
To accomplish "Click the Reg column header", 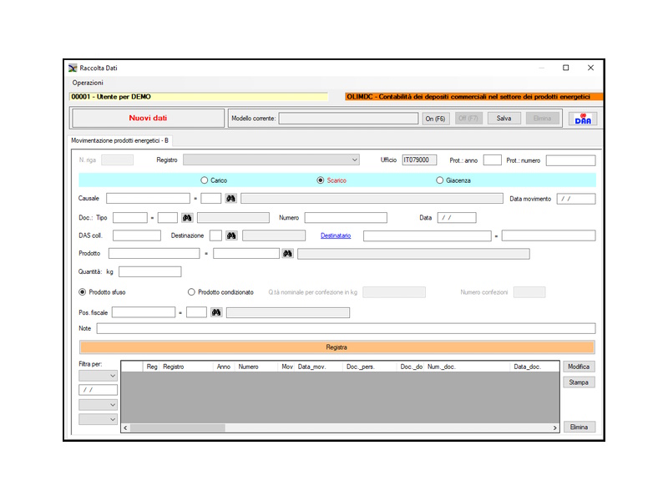I will click(x=152, y=367).
